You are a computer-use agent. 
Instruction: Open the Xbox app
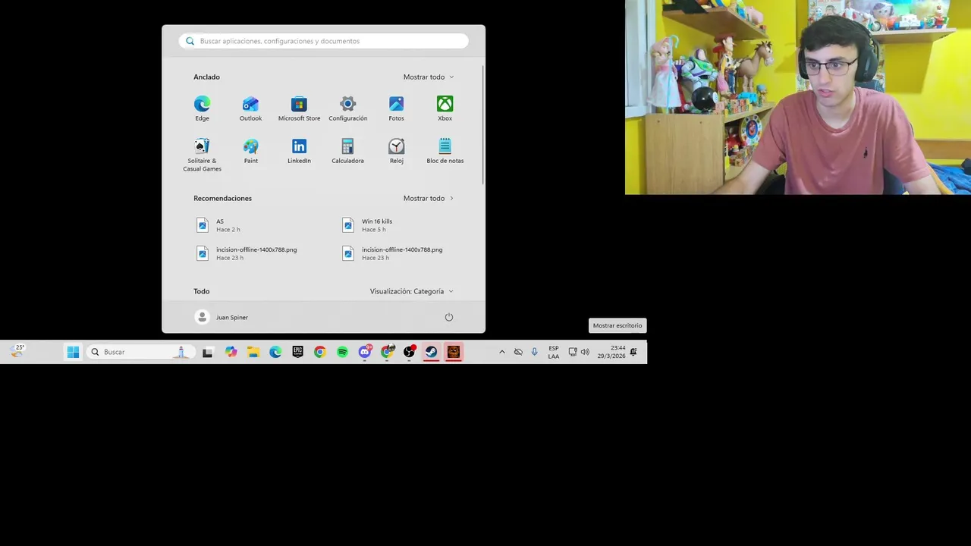pyautogui.click(x=445, y=108)
